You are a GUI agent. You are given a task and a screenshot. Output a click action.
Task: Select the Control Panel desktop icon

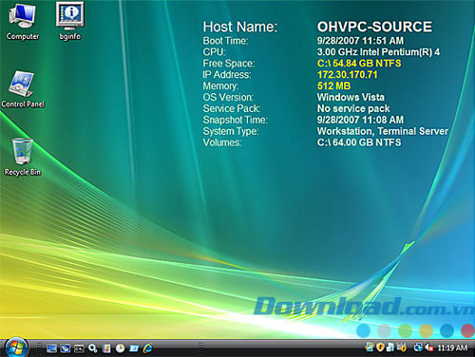coord(23,89)
